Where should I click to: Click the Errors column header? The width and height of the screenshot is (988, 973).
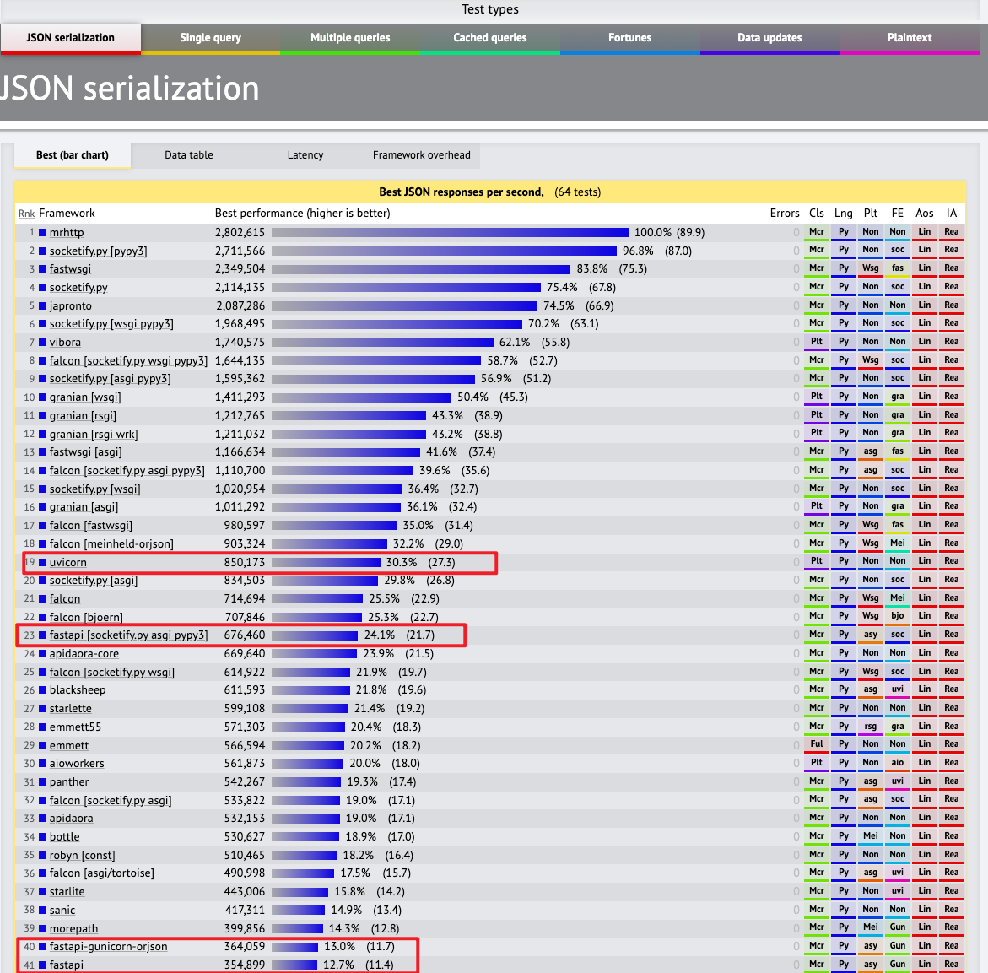[785, 213]
